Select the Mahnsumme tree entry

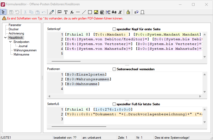pos(21,54)
